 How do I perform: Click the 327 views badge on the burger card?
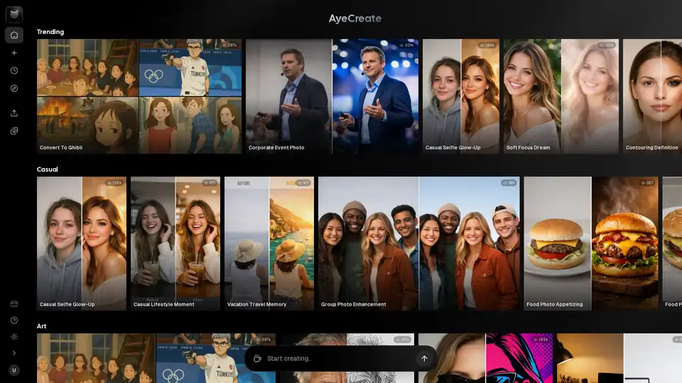click(x=646, y=183)
